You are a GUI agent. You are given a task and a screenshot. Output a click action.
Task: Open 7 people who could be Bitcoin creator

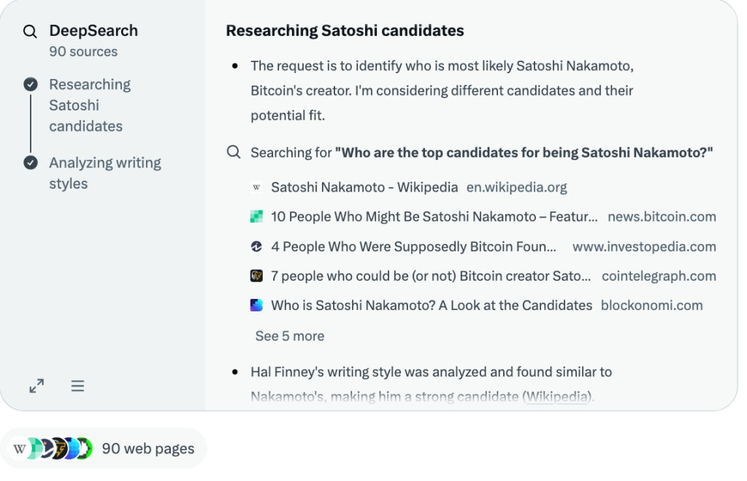(430, 276)
